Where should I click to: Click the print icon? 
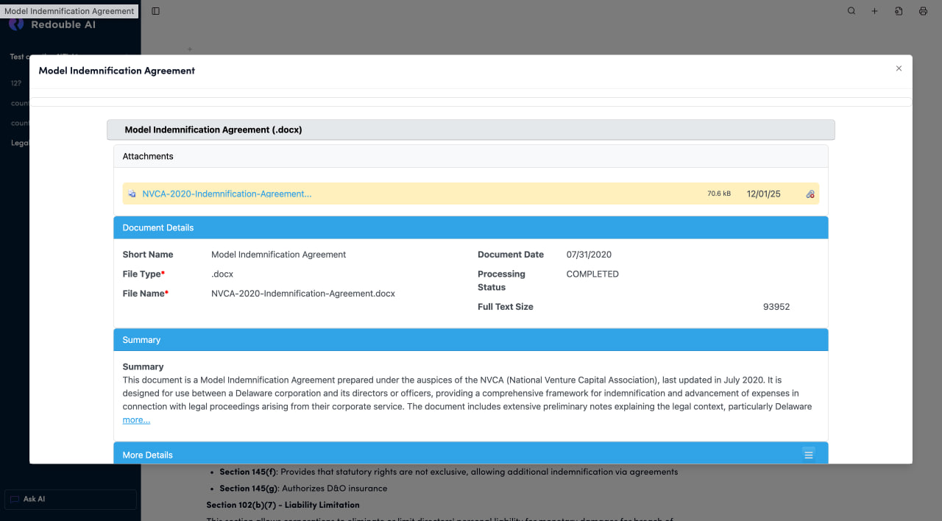tap(923, 11)
